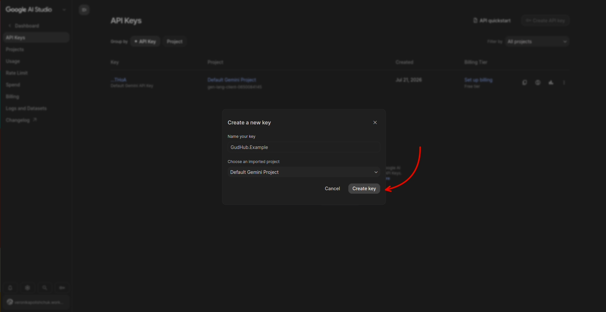The image size is (606, 312).
Task: Click the search icon at the sidebar bottom
Action: [45, 288]
